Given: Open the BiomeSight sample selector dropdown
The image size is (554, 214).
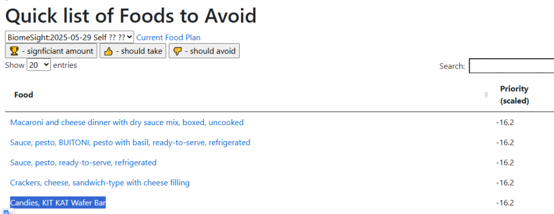Looking at the screenshot, I should coord(69,37).
